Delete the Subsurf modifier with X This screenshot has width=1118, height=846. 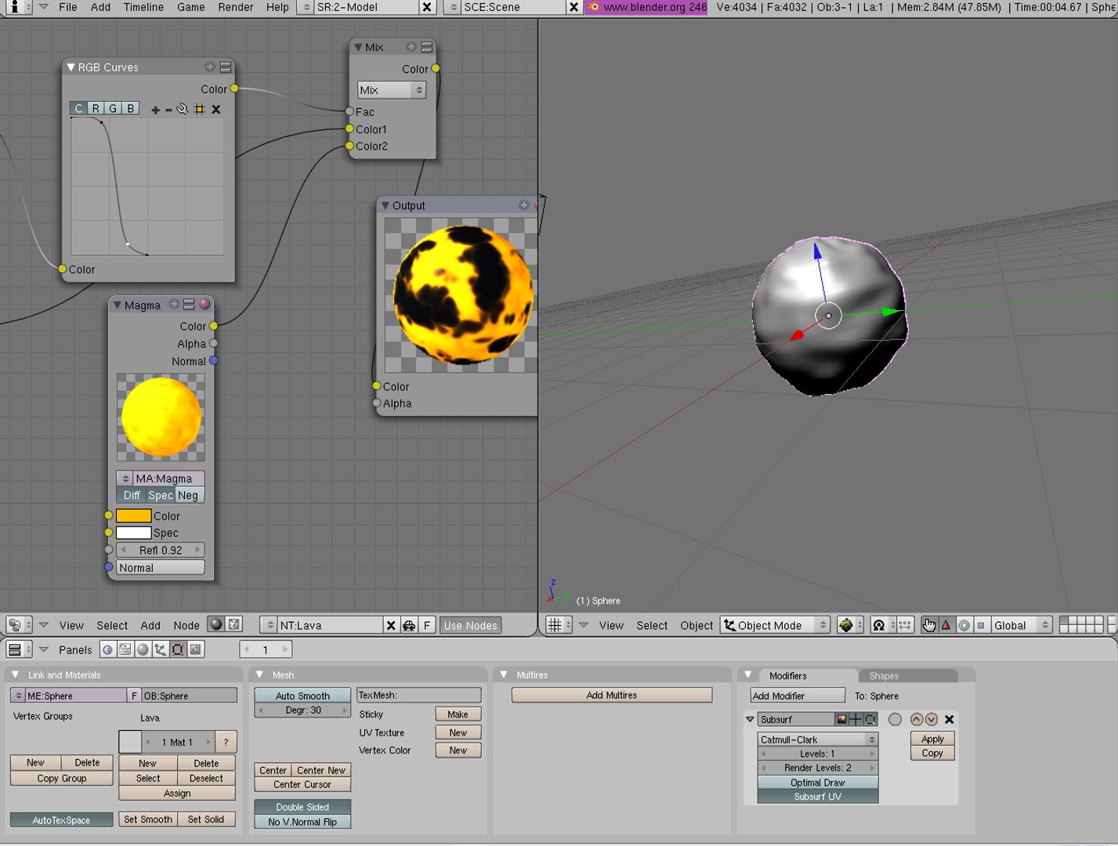[x=950, y=719]
